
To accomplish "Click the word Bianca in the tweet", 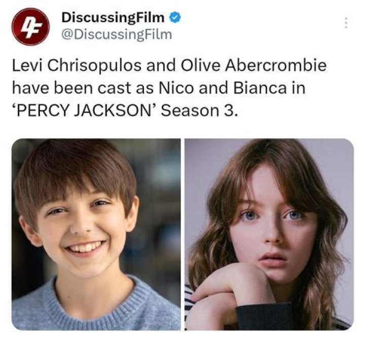I will (x=260, y=88).
